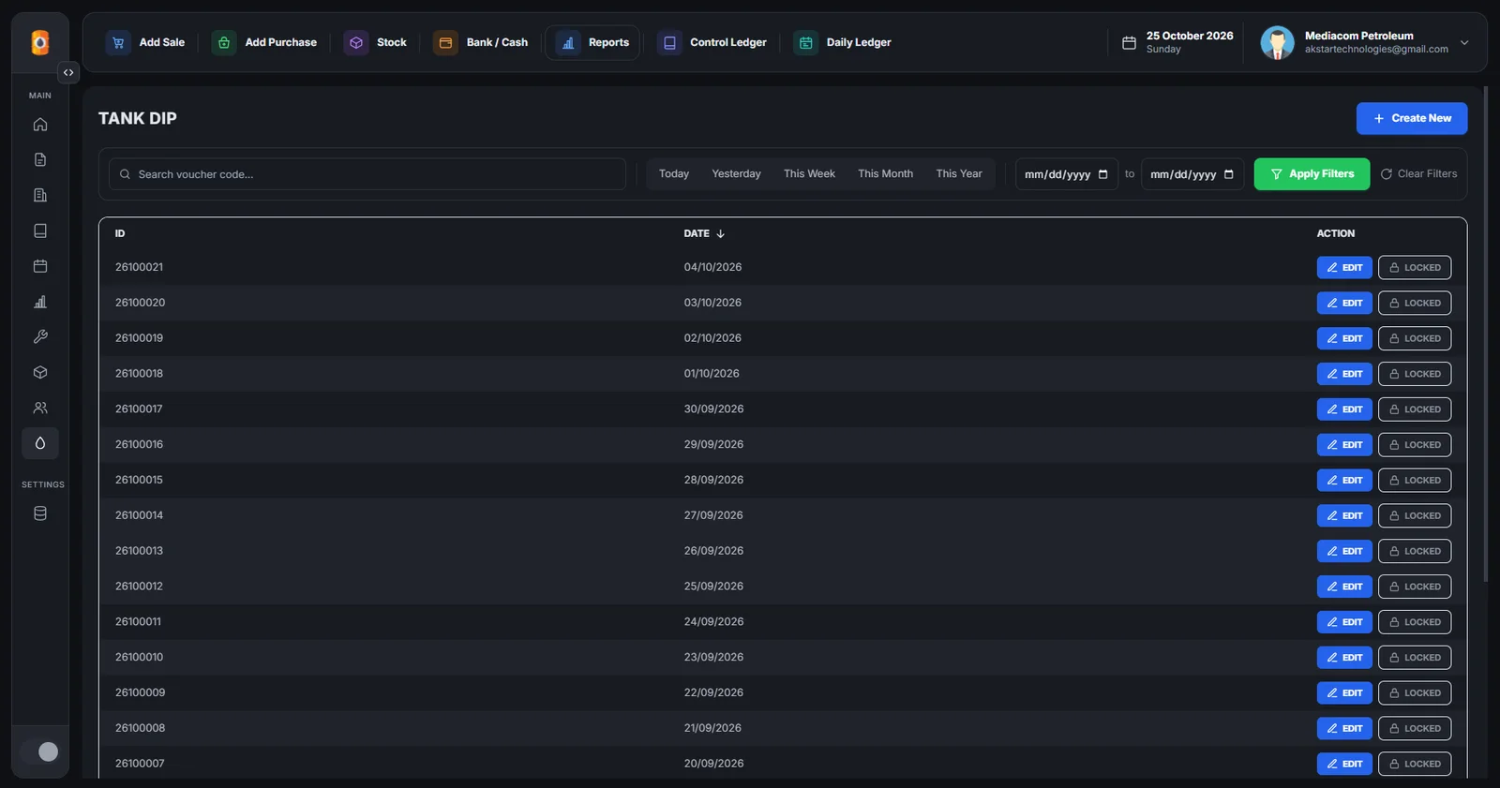Sort the table by the DATE column
The image size is (1500, 788).
pos(704,233)
